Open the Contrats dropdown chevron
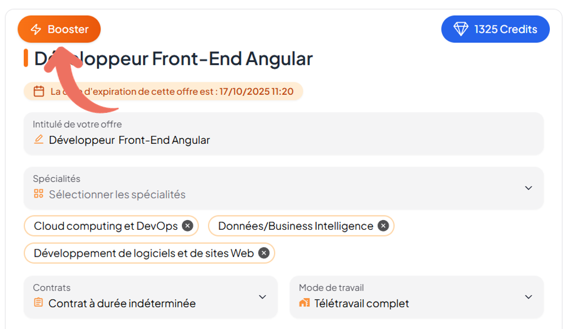Image resolution: width=568 pixels, height=329 pixels. tap(262, 297)
